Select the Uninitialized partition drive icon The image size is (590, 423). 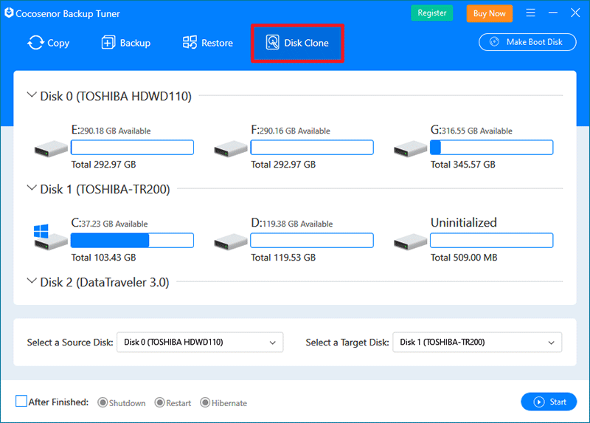point(410,242)
